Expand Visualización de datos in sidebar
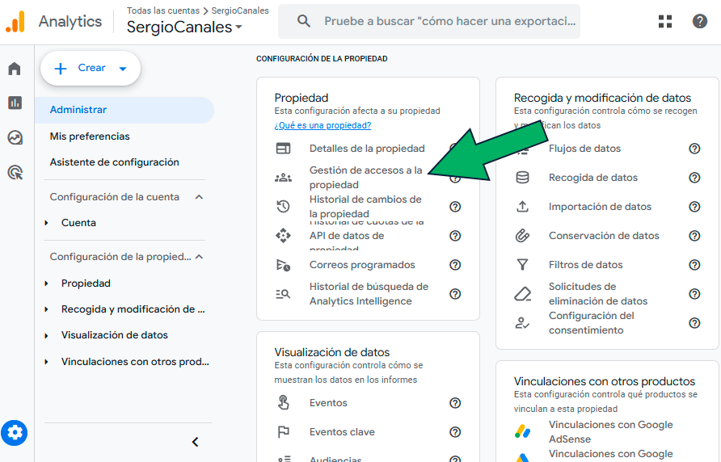Viewport: 721px width, 462px height. (x=47, y=335)
